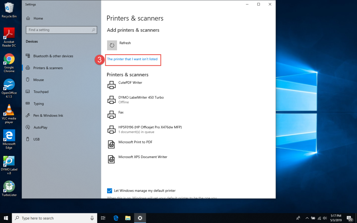Open the Windows Start menu
Viewport: 357px width, 223px height.
(6, 218)
